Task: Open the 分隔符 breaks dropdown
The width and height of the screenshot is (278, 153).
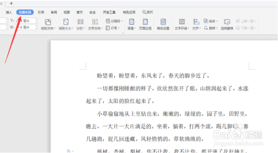Action: coord(114,21)
